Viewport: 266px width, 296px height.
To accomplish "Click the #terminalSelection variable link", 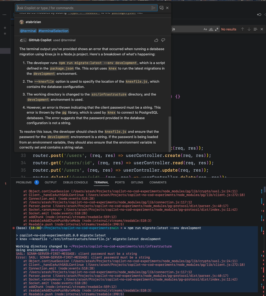I will tap(53, 31).
